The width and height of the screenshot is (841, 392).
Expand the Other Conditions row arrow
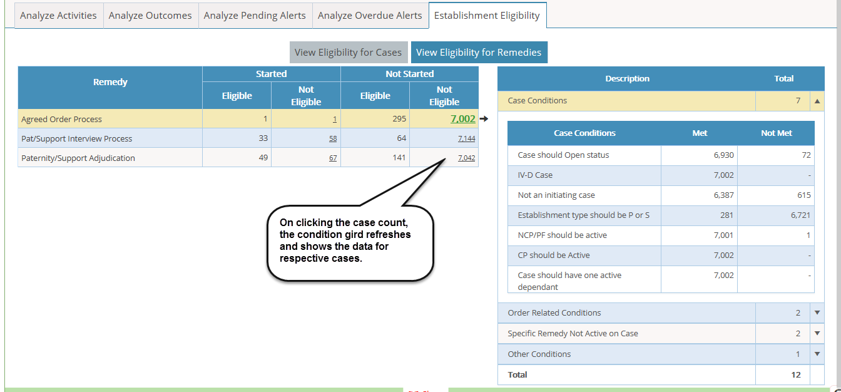817,354
